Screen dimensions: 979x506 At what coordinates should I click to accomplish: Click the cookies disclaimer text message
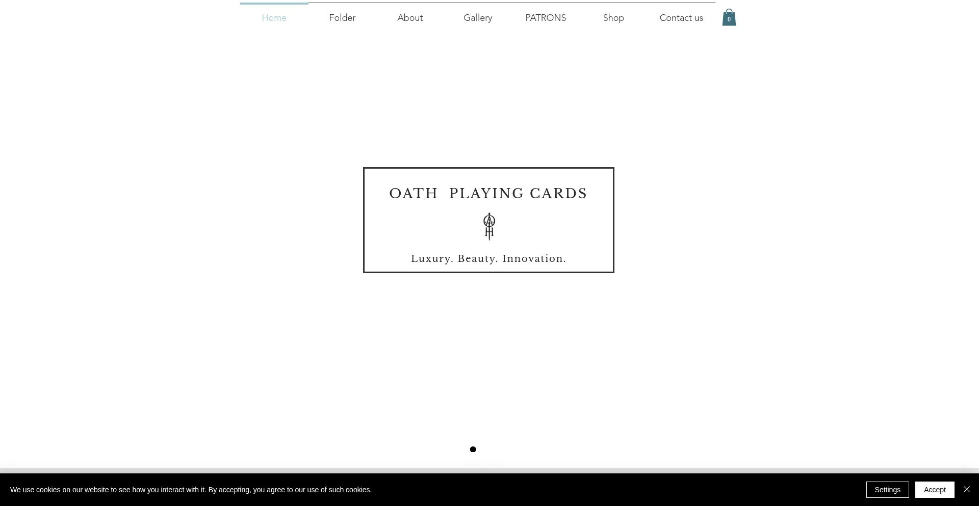(192, 489)
